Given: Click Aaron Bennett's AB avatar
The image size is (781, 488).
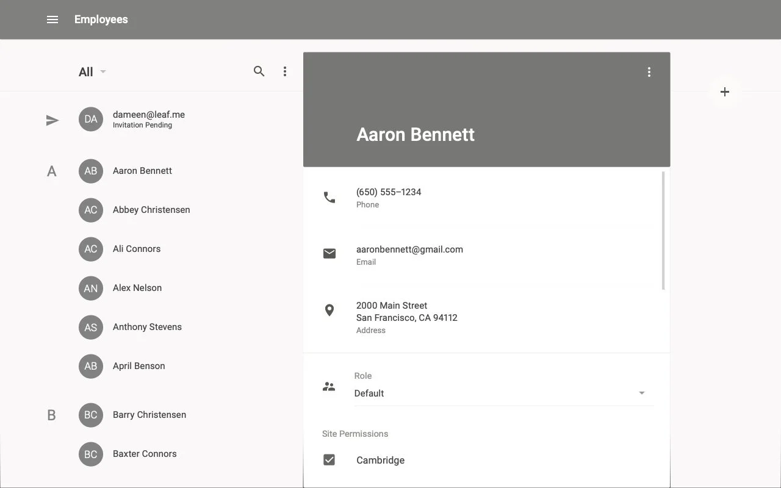Looking at the screenshot, I should (x=90, y=171).
